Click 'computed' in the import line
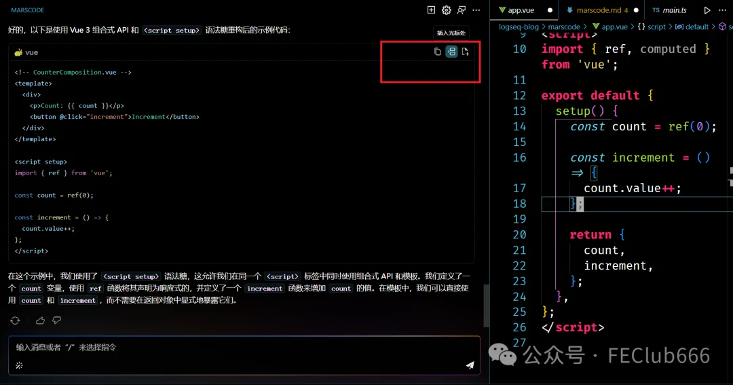This screenshot has height=385, width=733. pyautogui.click(x=668, y=49)
